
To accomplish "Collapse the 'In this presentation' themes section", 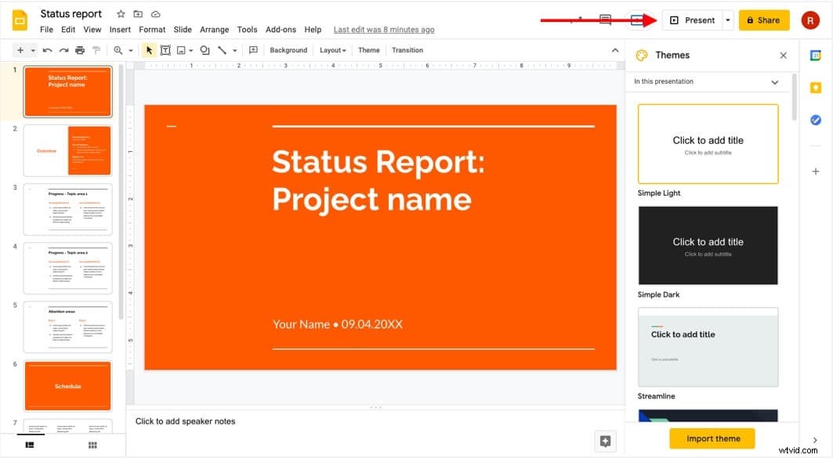I will coord(774,81).
